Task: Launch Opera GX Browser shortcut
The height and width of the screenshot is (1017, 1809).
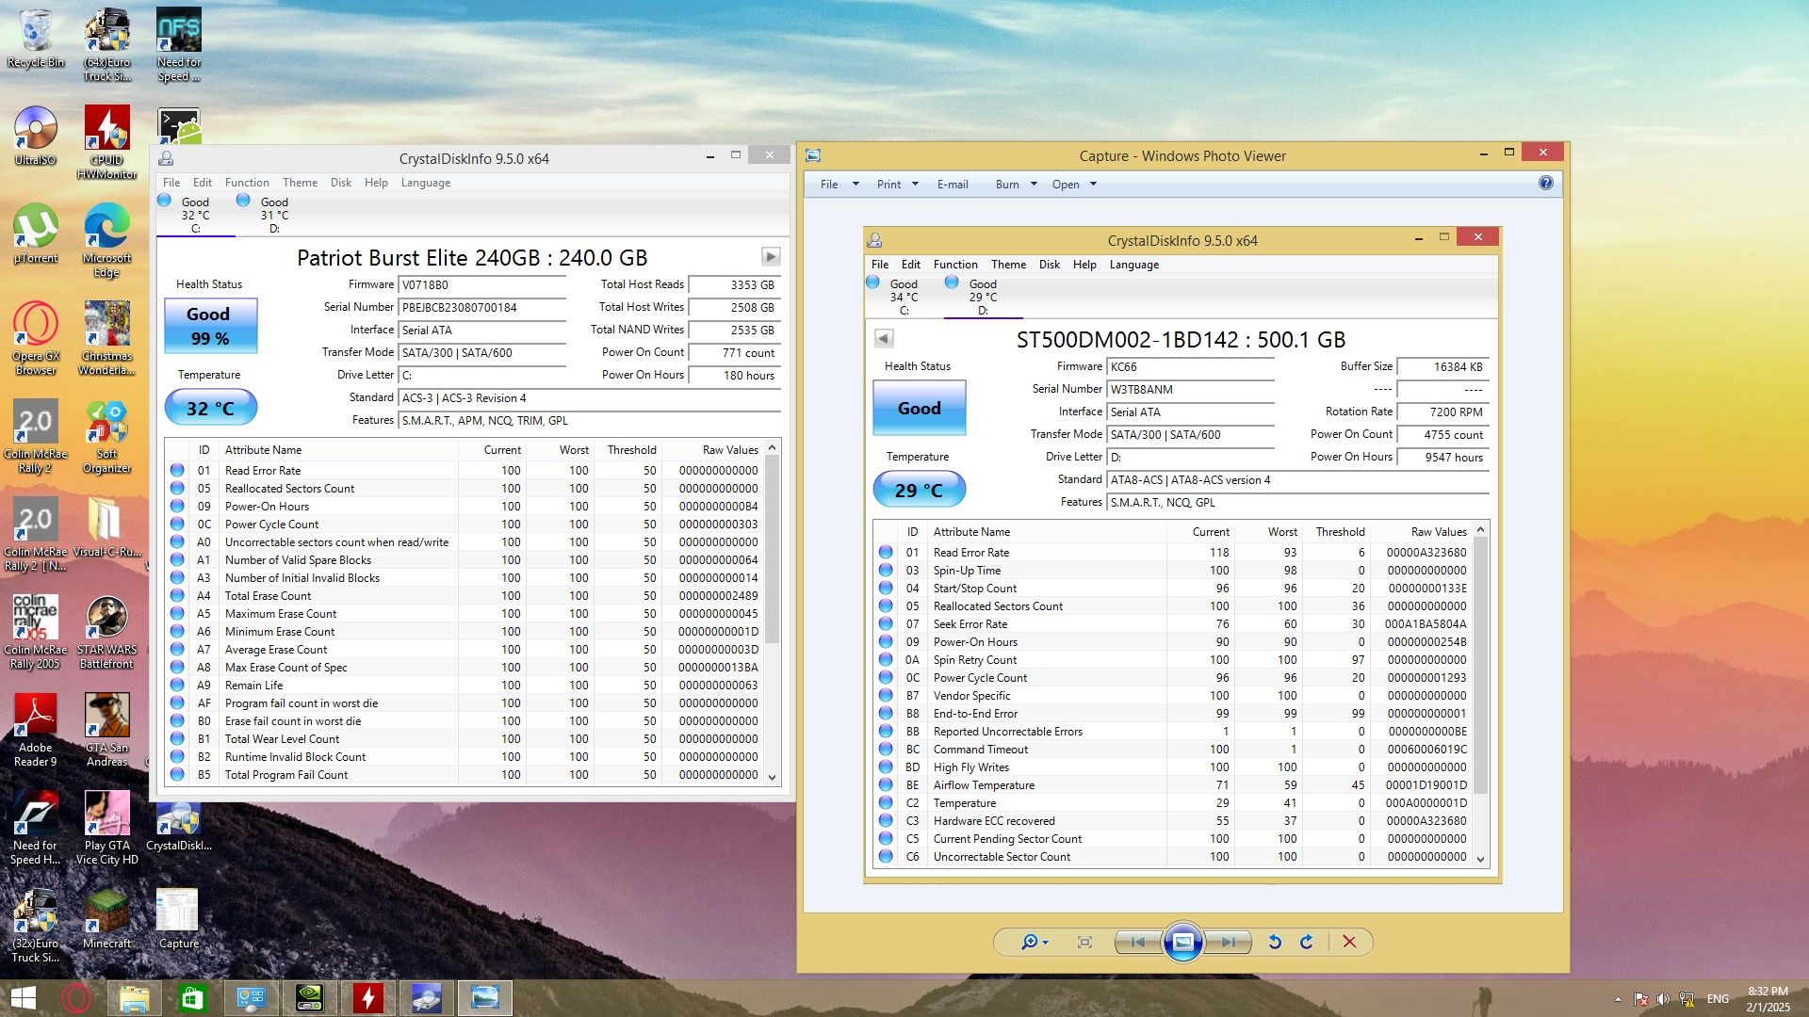Action: 36,339
